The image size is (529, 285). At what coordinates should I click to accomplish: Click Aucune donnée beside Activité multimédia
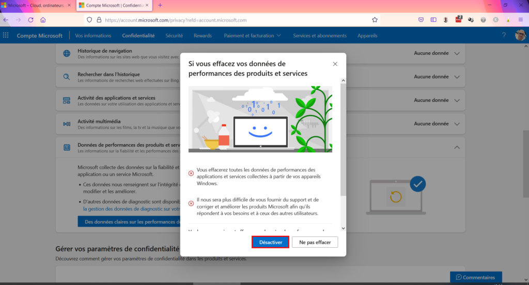pyautogui.click(x=431, y=124)
